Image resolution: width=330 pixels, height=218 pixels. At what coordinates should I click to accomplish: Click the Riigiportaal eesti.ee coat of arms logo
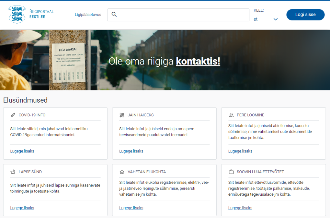(x=17, y=14)
